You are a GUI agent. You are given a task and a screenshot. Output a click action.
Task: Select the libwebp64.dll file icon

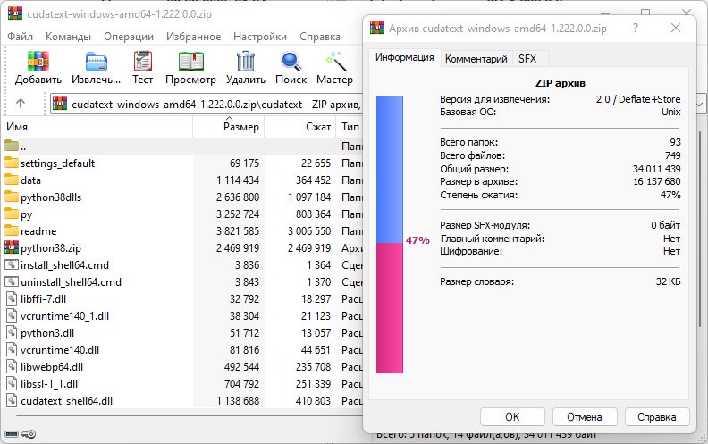[12, 367]
